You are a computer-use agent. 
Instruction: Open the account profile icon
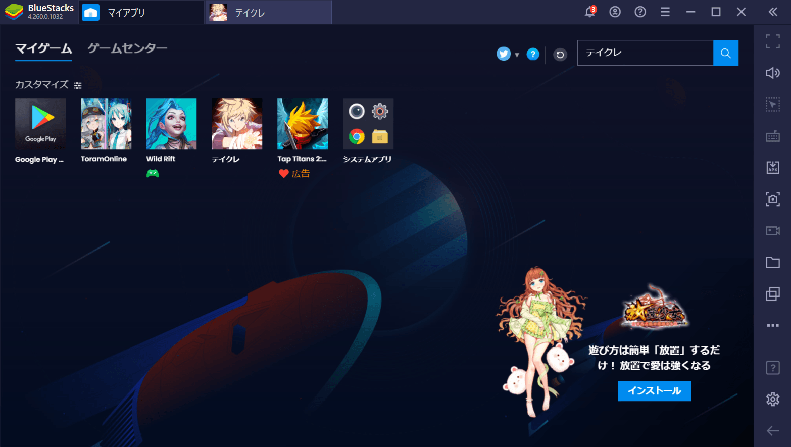pyautogui.click(x=615, y=12)
